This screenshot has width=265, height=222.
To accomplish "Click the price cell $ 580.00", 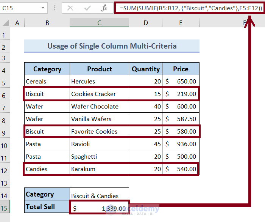I will coord(181,132).
